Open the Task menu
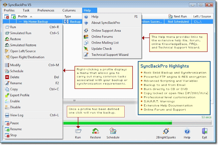 (26, 11)
